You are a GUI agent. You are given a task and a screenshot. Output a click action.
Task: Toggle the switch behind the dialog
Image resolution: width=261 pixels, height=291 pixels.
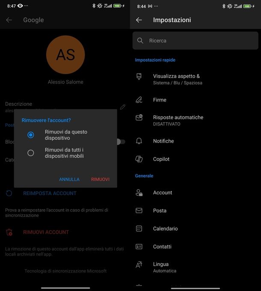click(x=121, y=142)
